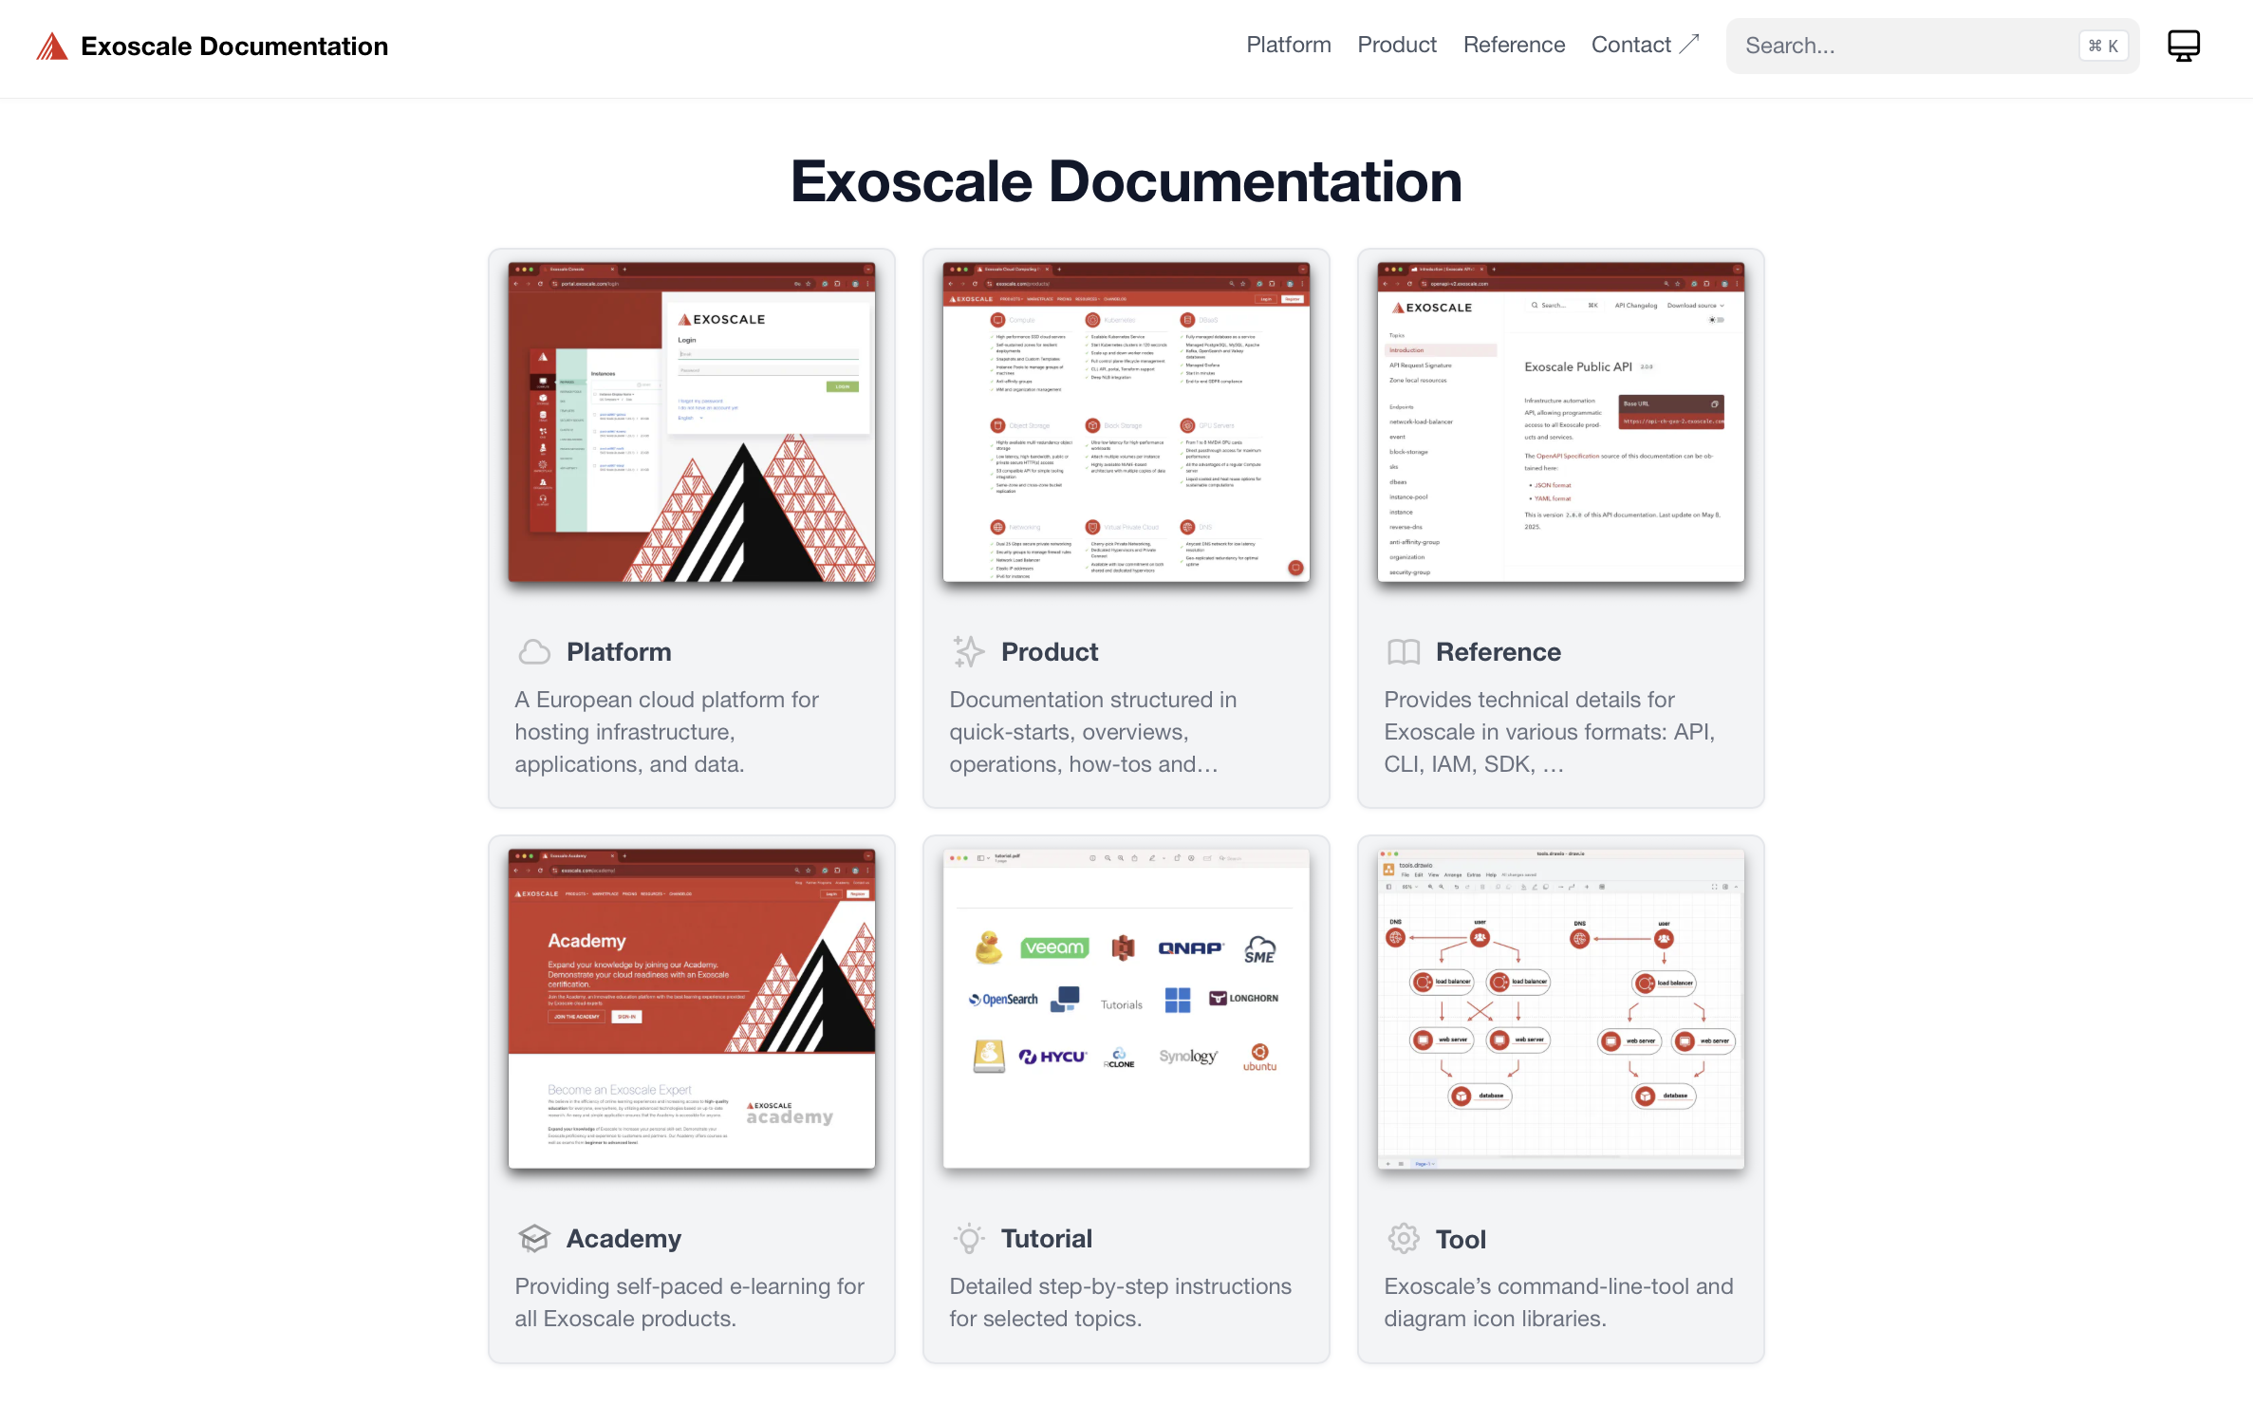Click the Synology logo in Tutorial thumbnail
The height and width of the screenshot is (1424, 2253).
(x=1187, y=1057)
